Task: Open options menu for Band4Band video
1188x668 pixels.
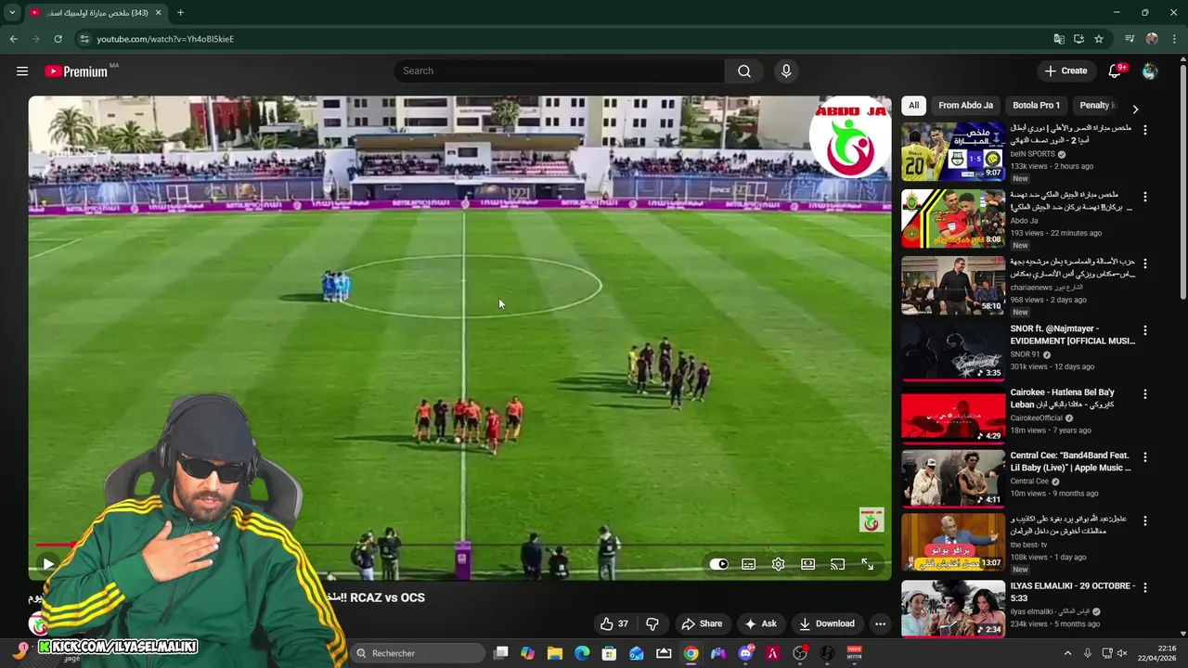Action: [x=1144, y=457]
